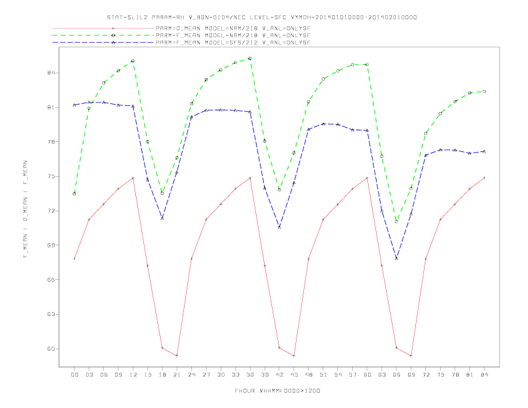Click x-axis forecast hour label 72
The image size is (528, 408).
point(426,375)
